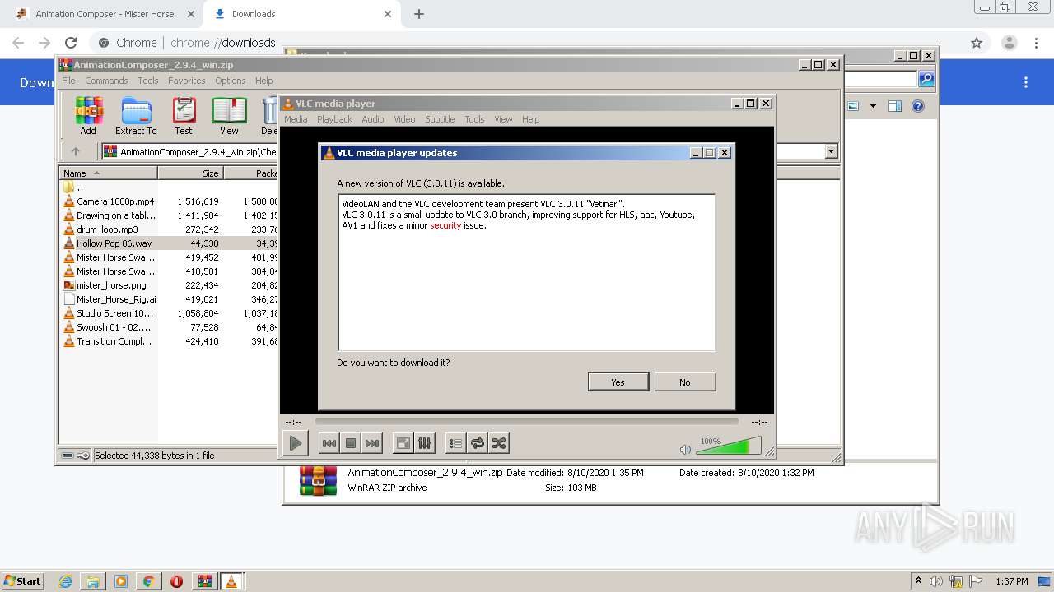Open VLC extended settings equalizer icon
This screenshot has width=1054, height=592.
coord(424,443)
